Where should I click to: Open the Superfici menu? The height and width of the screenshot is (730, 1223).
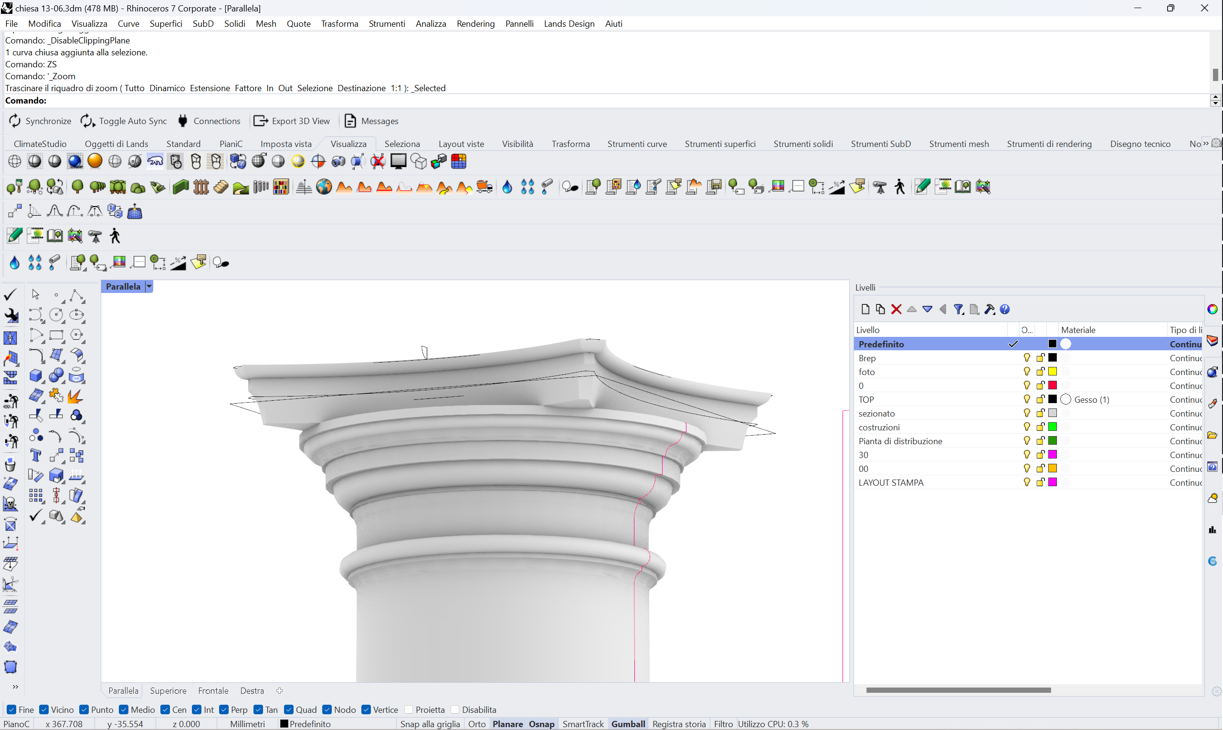pos(166,23)
